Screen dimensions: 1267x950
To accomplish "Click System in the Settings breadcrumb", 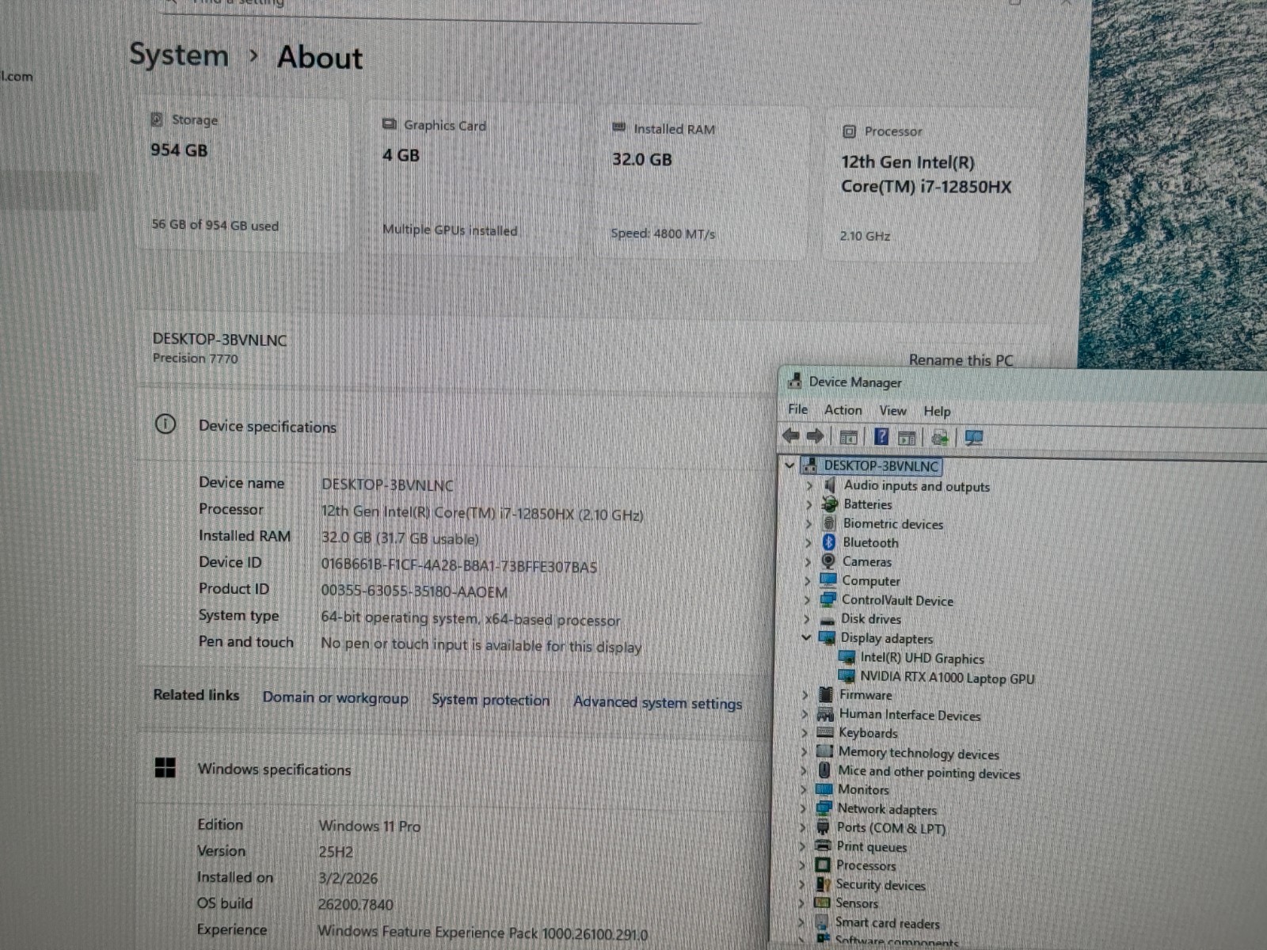I will (178, 55).
